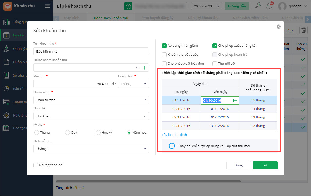Click the Lấy lại mặc định link
The height and width of the screenshot is (196, 311).
174,135
